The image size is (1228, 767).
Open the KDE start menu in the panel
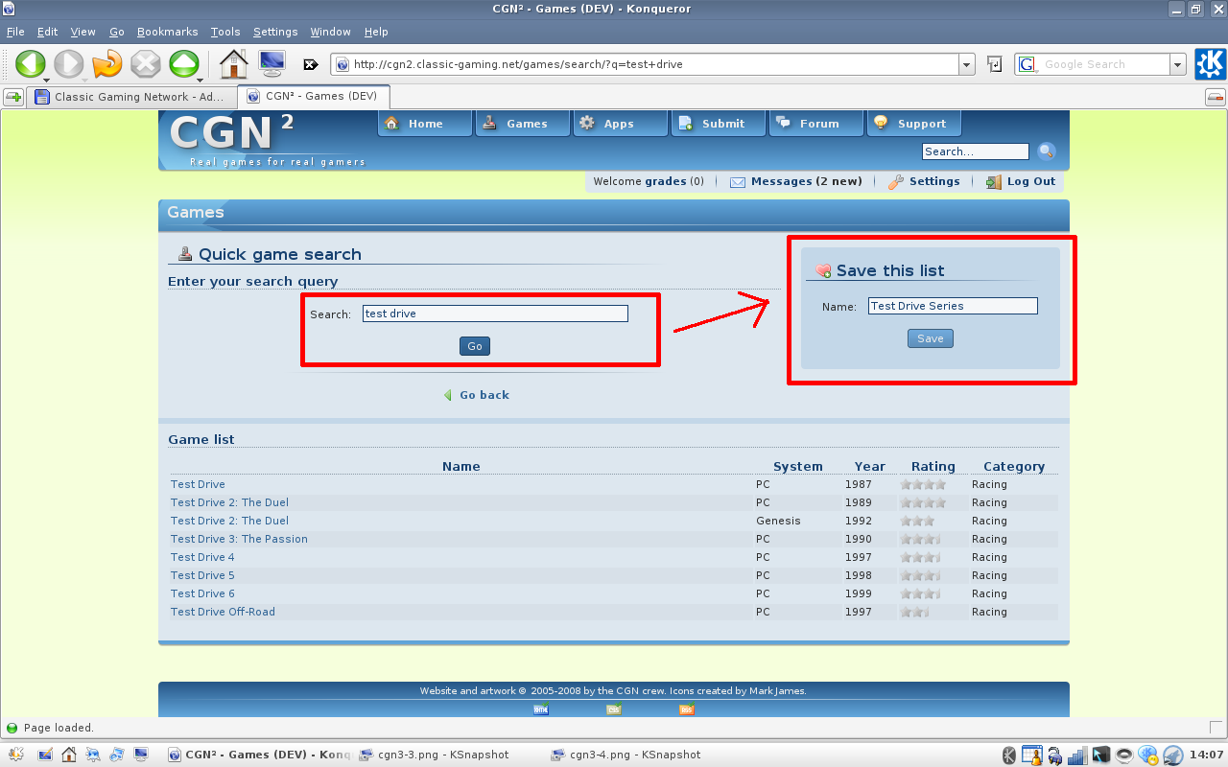(x=15, y=755)
